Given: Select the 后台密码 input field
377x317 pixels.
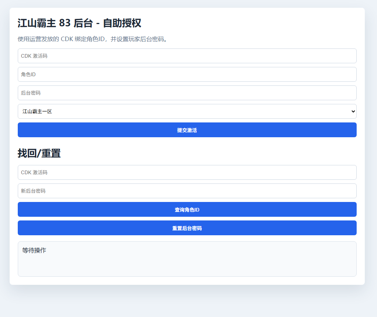Looking at the screenshot, I should [x=187, y=93].
